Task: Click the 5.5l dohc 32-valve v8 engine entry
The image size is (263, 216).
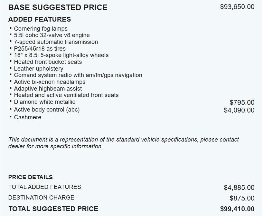Action: point(52,35)
